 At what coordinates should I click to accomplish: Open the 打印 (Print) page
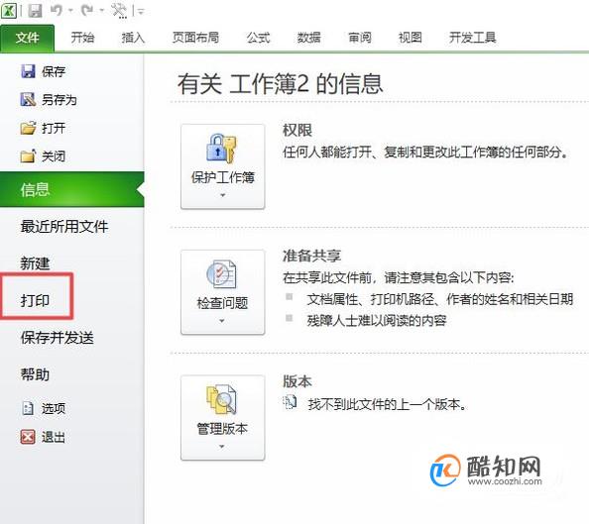pos(35,300)
